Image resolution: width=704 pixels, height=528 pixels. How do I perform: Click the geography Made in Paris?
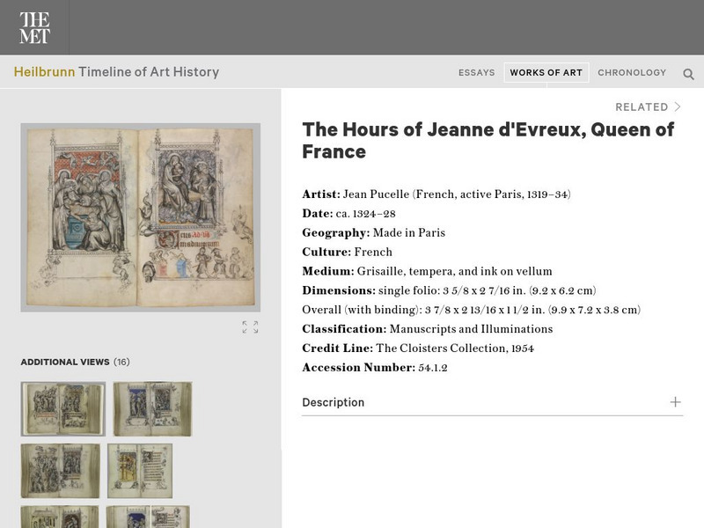(409, 233)
